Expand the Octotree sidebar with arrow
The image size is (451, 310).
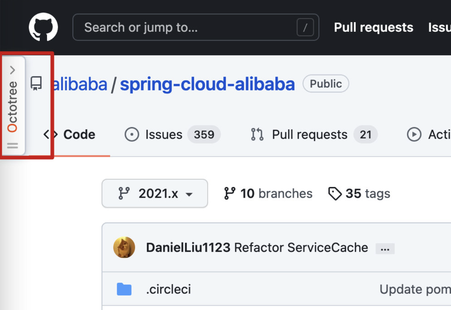pyautogui.click(x=13, y=70)
